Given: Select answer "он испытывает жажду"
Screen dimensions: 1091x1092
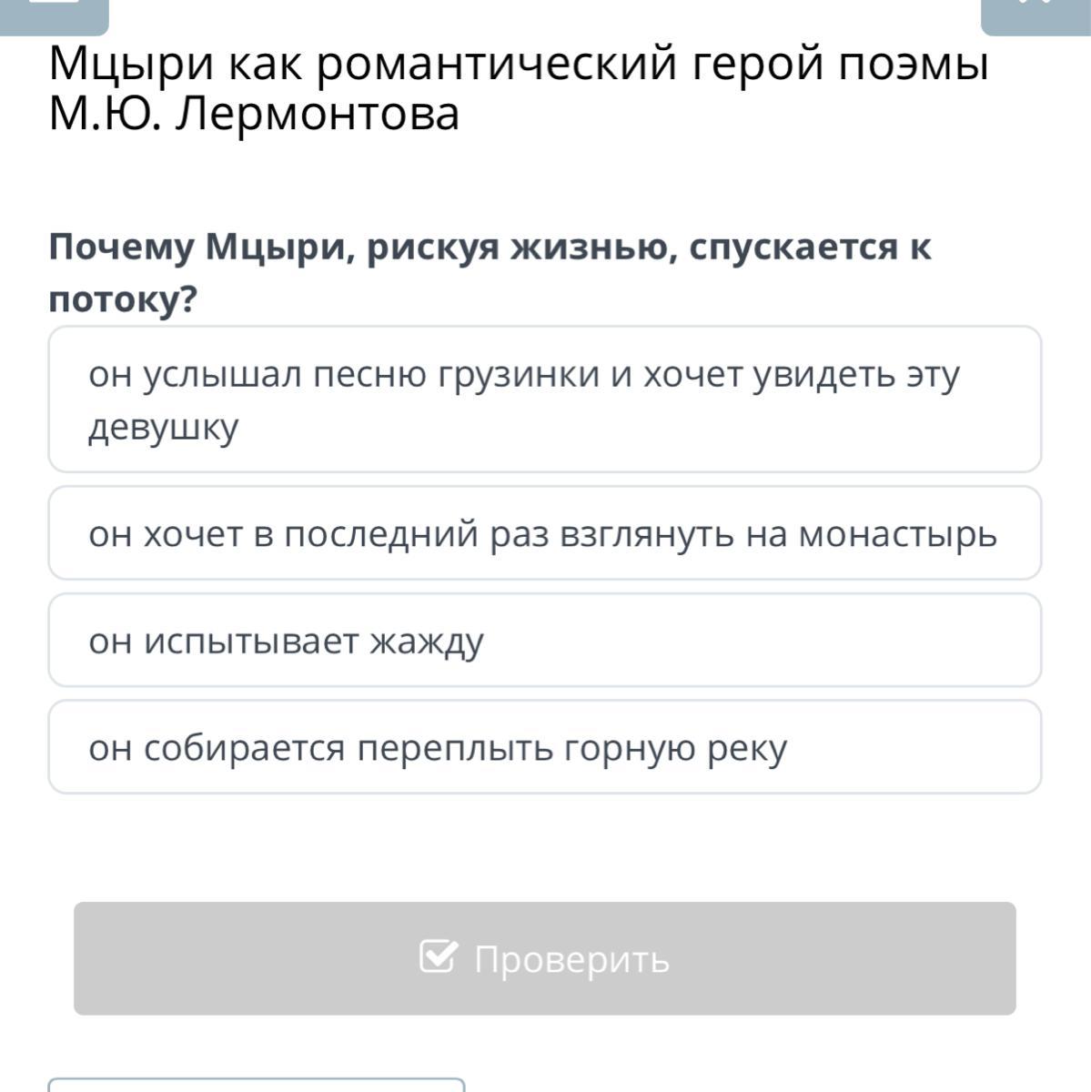Looking at the screenshot, I should click(x=544, y=640).
